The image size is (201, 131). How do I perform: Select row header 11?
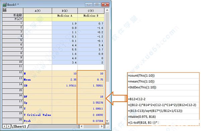pos(13,67)
